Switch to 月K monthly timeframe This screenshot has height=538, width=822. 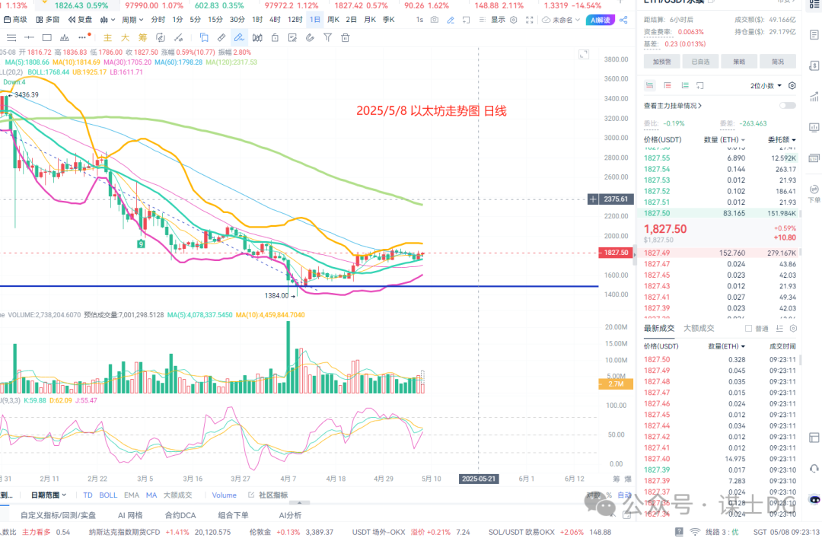370,19
